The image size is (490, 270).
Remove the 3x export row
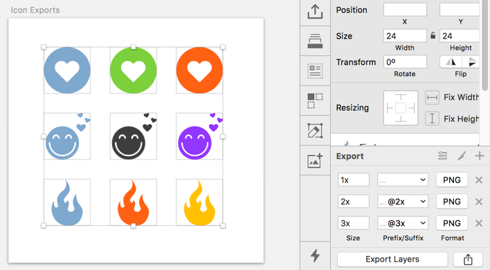[x=479, y=223]
